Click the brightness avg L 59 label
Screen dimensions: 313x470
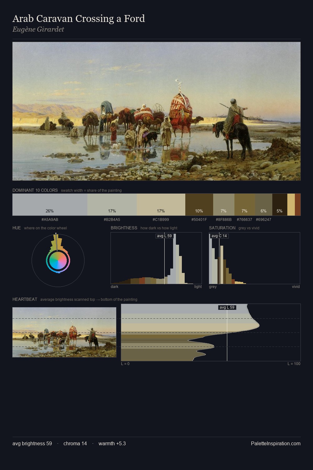pyautogui.click(x=164, y=236)
